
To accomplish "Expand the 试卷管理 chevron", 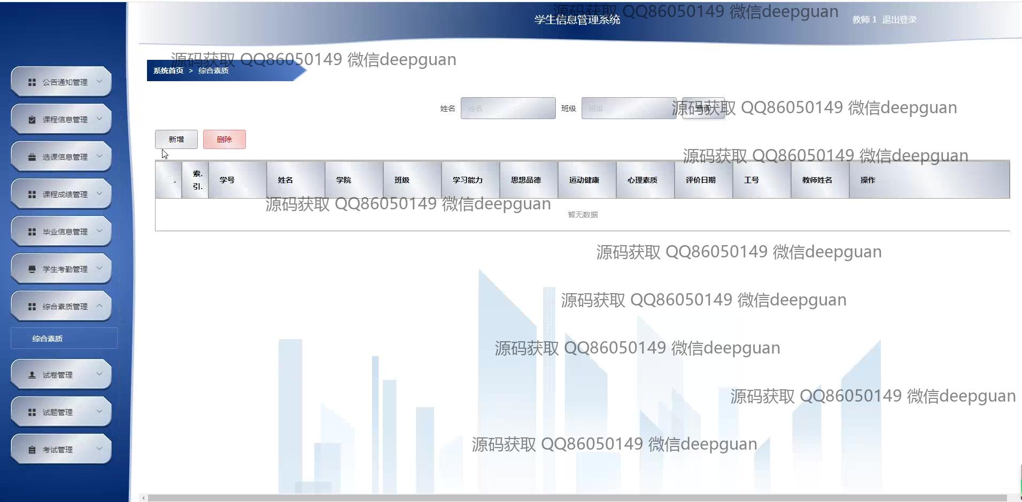I will point(99,374).
